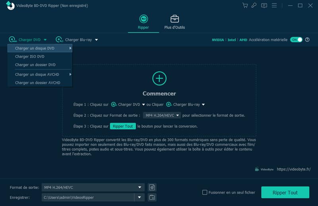
Task: Check Fusionner en un seul fichier
Action: point(205,193)
